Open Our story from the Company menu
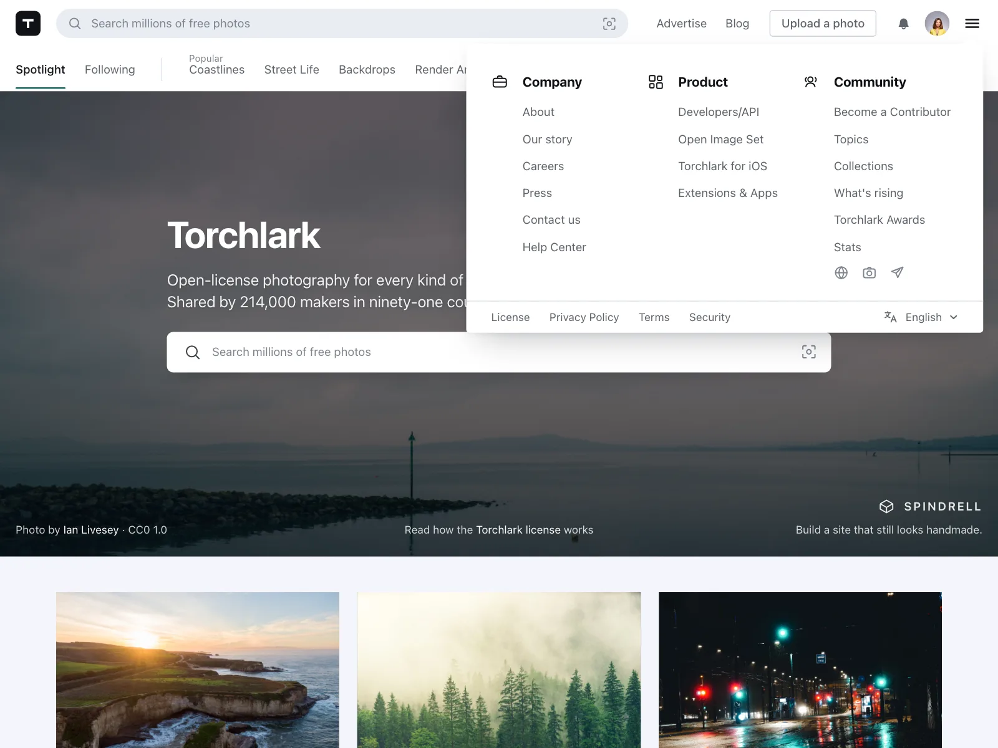This screenshot has height=748, width=998. (x=547, y=140)
